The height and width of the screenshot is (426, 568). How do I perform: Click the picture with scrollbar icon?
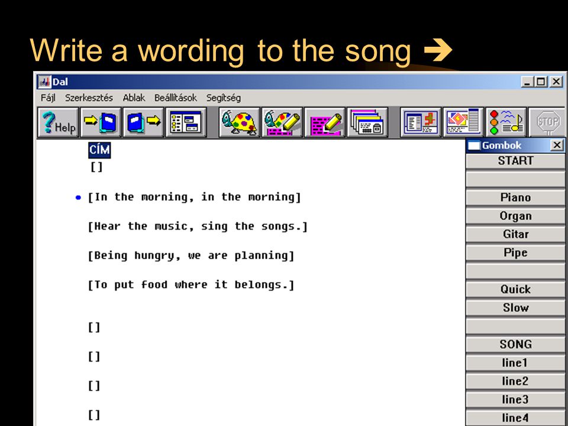[463, 122]
